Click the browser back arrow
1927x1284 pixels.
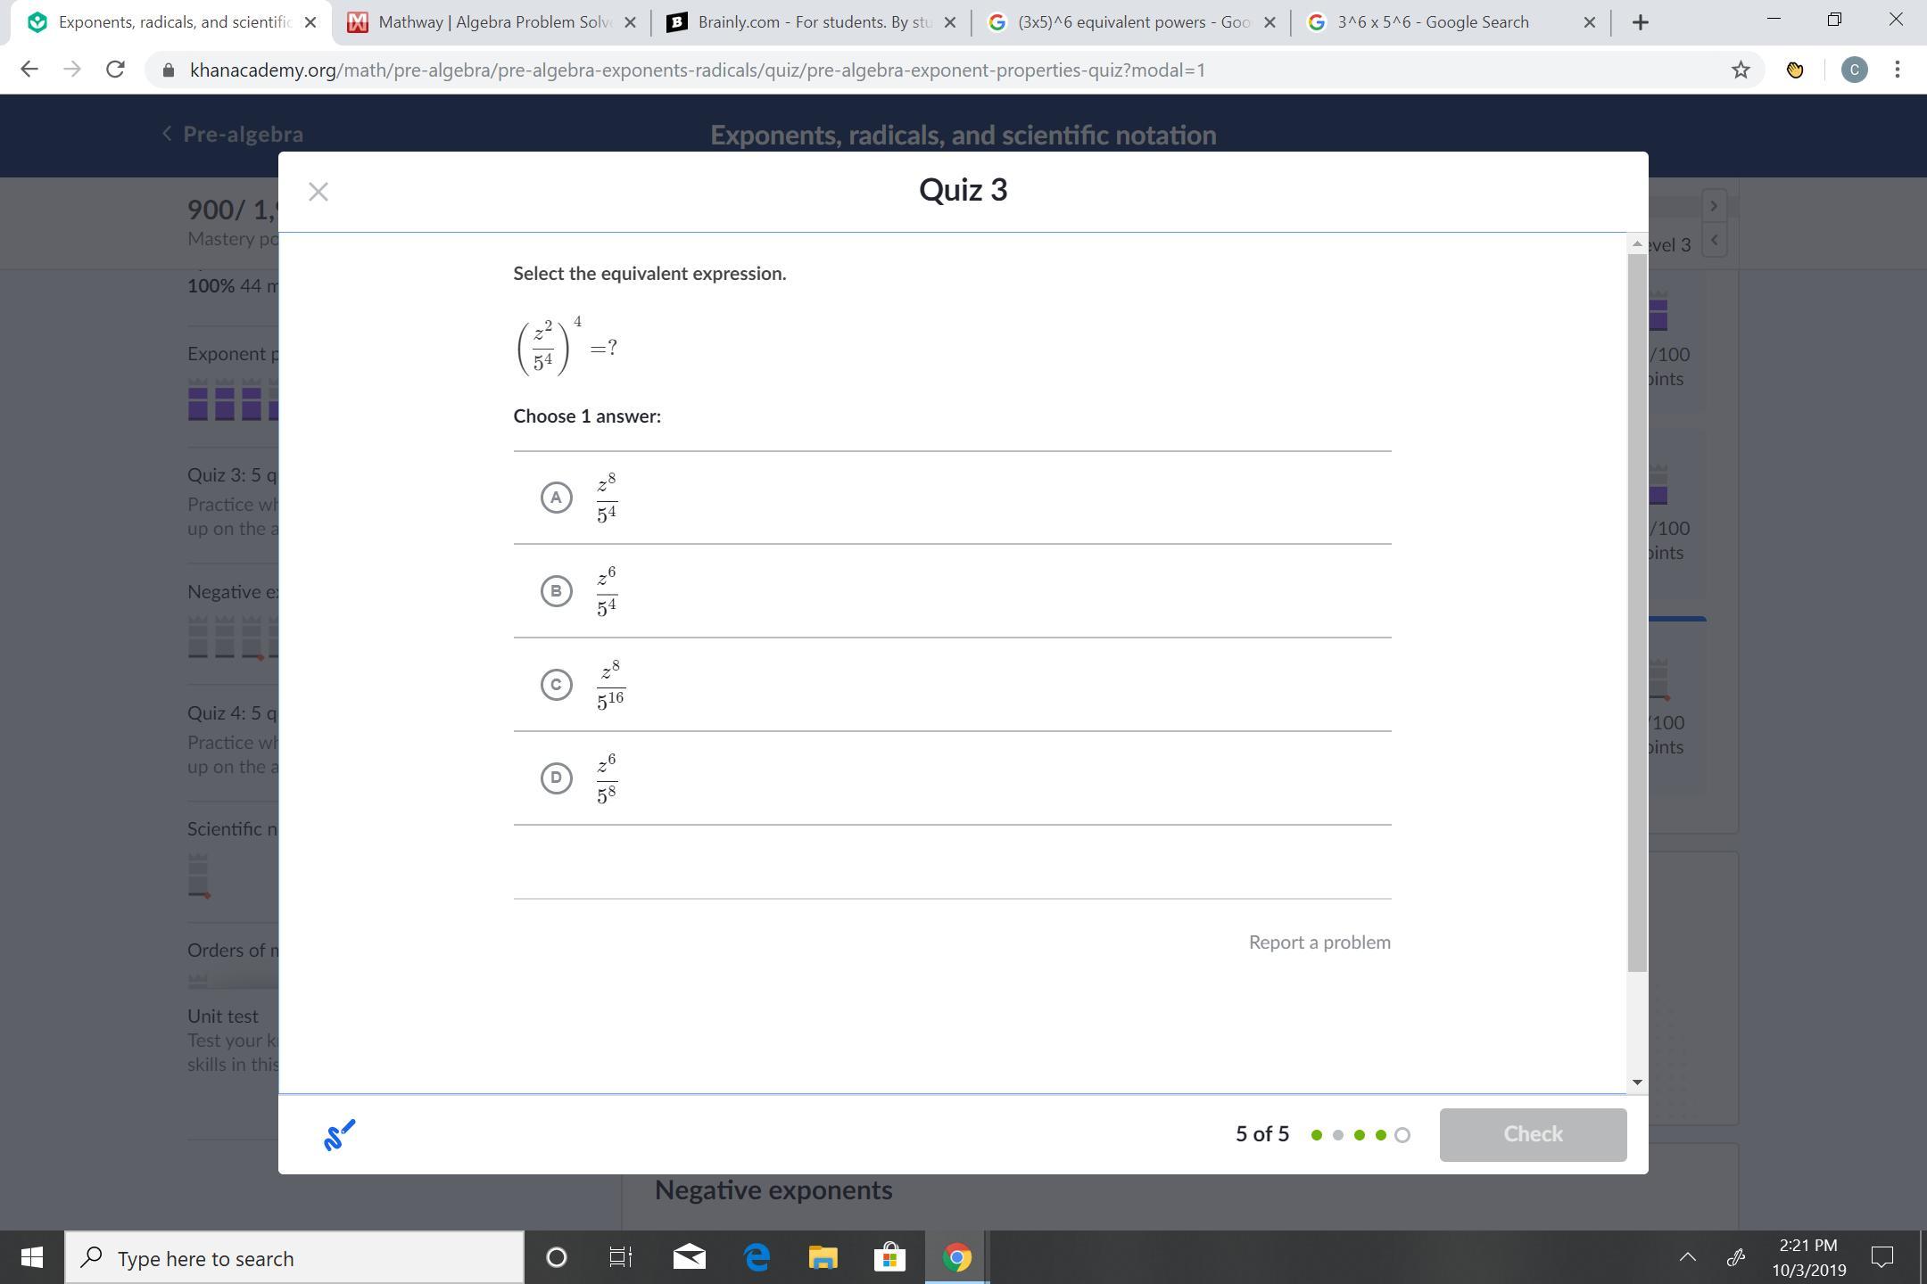coord(29,70)
